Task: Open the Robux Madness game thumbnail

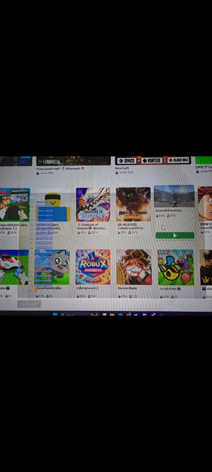Action: (x=93, y=267)
